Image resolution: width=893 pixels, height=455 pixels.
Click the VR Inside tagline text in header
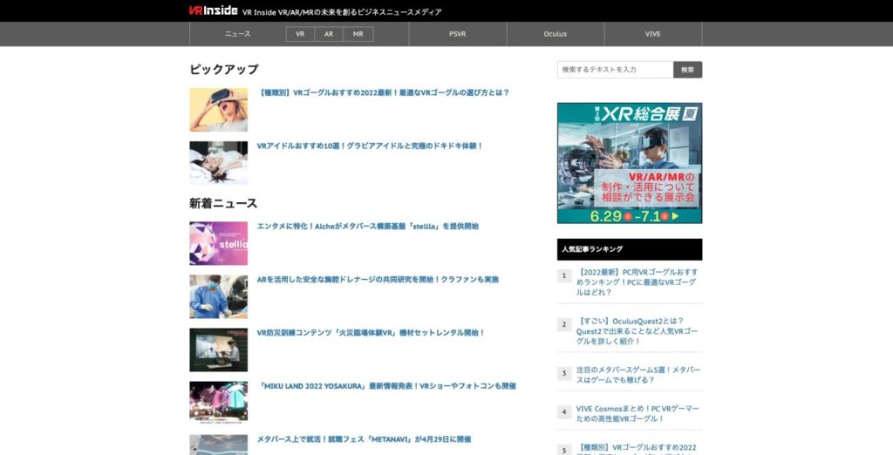tap(342, 12)
